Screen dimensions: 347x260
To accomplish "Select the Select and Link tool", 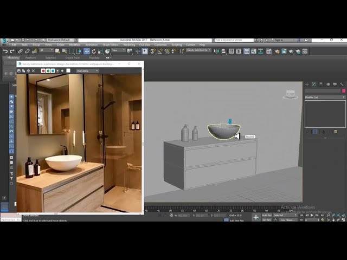I will tap(20, 51).
